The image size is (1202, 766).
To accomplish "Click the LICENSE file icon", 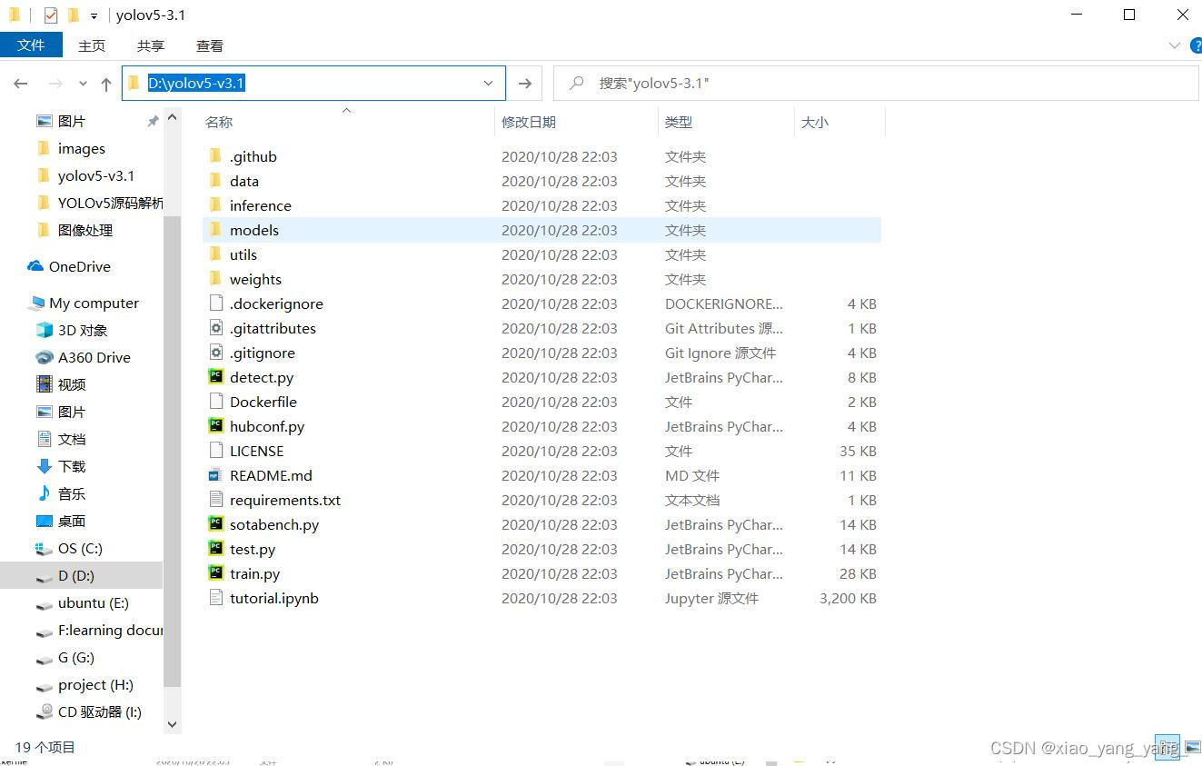I will pos(215,451).
